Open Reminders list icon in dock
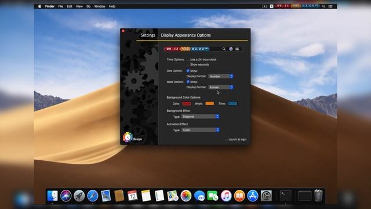The height and width of the screenshot is (209, 371). point(159,196)
